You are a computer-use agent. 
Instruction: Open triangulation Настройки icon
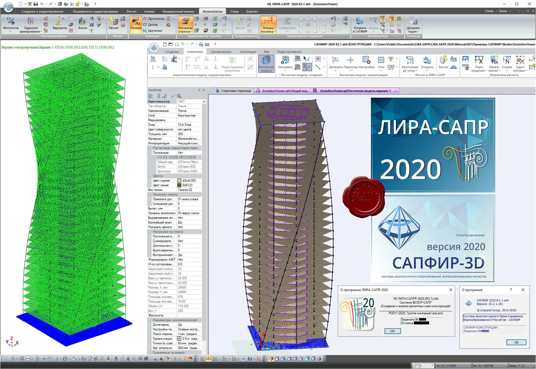pos(366,60)
